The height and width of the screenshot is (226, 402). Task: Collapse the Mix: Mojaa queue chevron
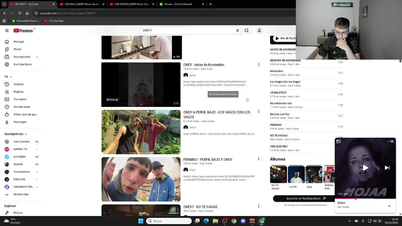pyautogui.click(x=389, y=206)
